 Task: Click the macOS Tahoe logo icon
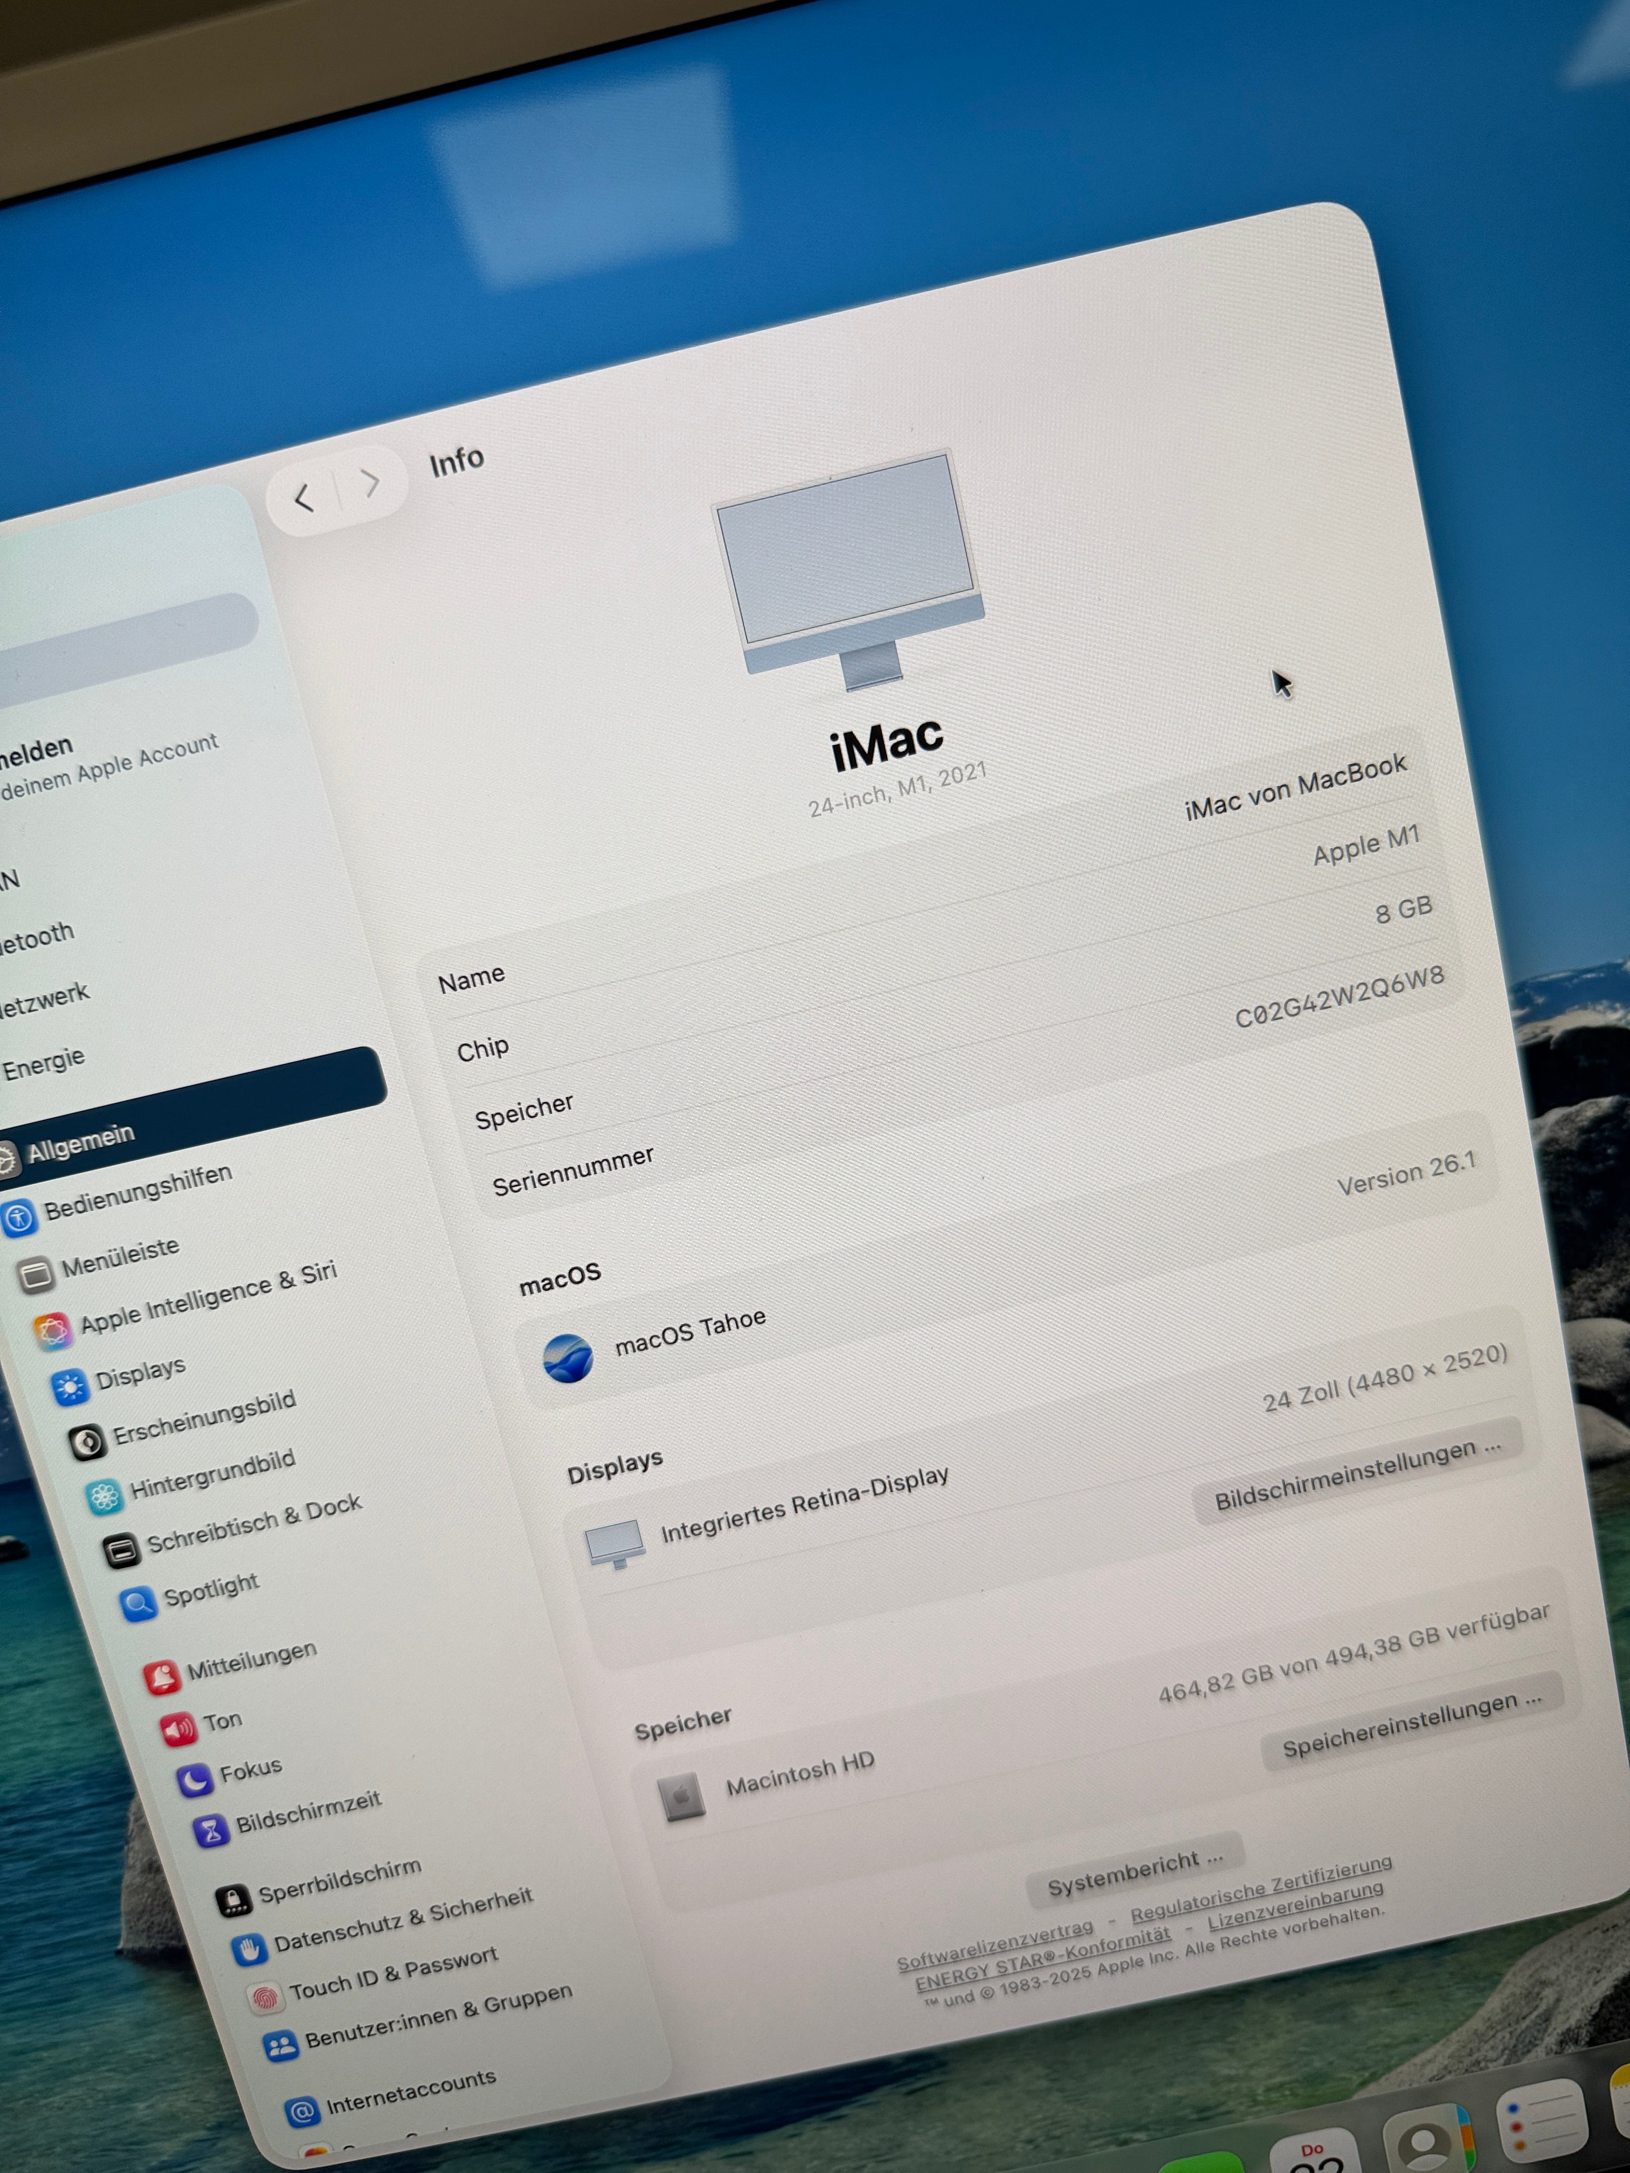tap(568, 1359)
